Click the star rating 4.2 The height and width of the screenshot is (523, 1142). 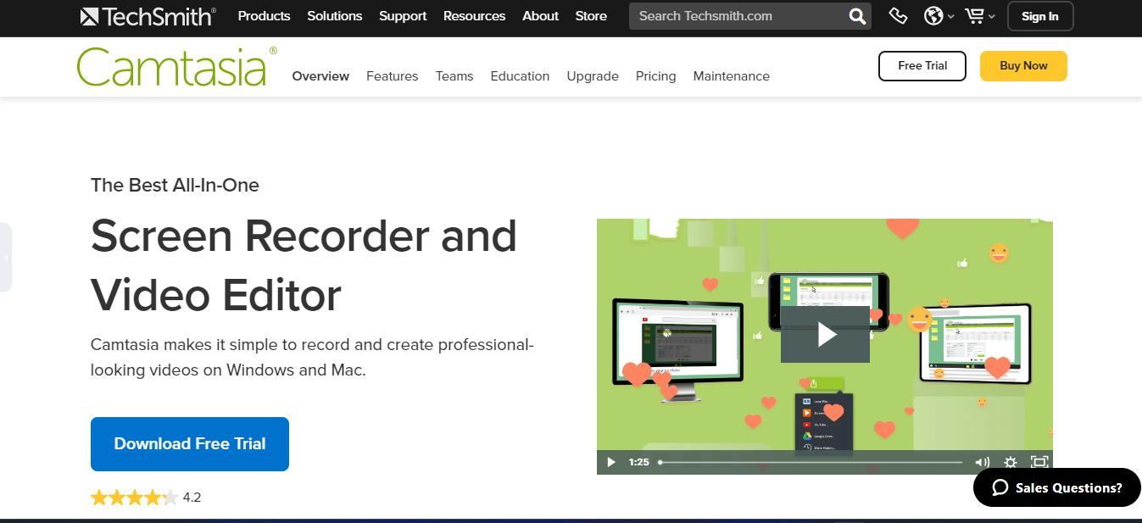pyautogui.click(x=146, y=498)
